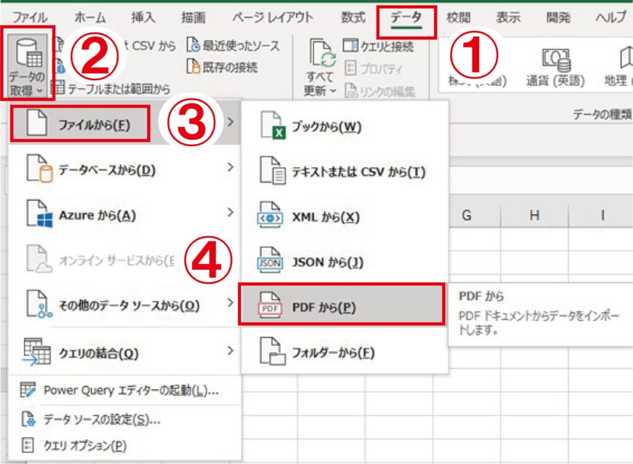Click the database cylinder icon beside データベースから
Viewport: 633px width, 464px height.
click(40, 169)
